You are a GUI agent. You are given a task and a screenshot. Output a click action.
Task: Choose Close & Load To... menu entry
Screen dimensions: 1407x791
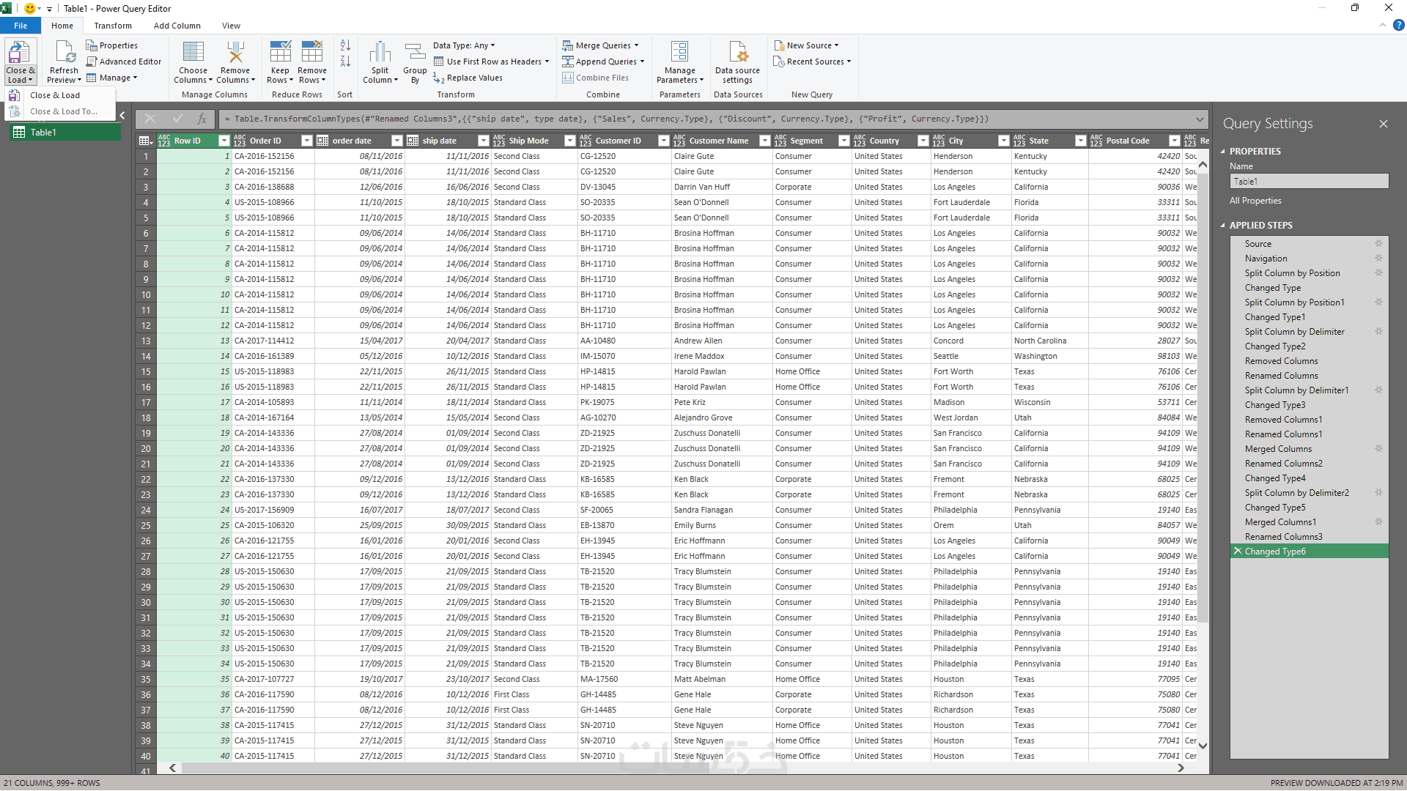pyautogui.click(x=63, y=111)
